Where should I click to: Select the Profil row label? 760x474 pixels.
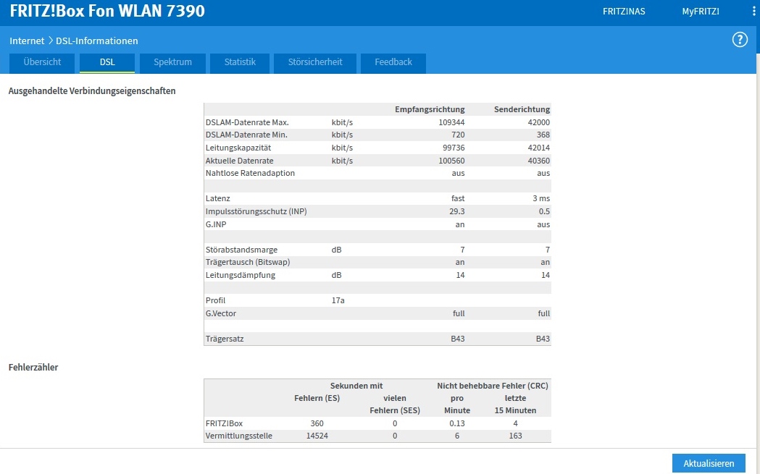click(x=215, y=300)
